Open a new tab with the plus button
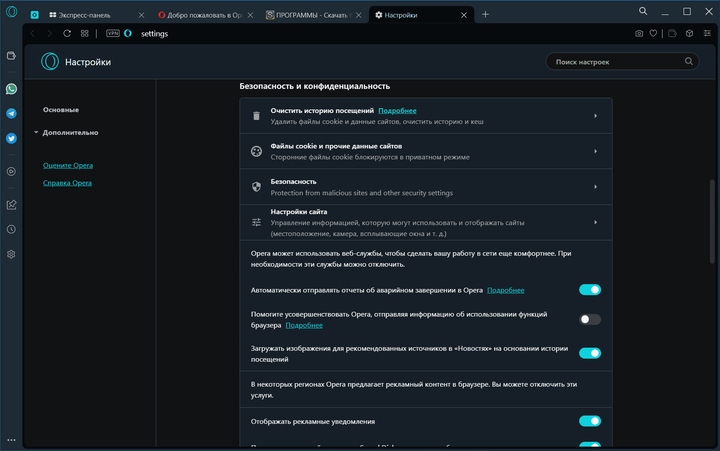The width and height of the screenshot is (720, 451). tap(485, 14)
